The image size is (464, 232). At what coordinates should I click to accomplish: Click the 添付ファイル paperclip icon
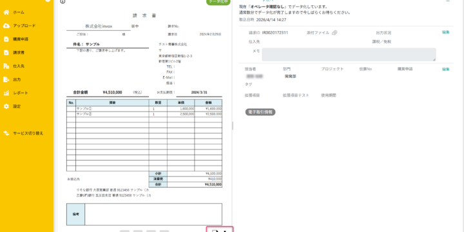334,33
